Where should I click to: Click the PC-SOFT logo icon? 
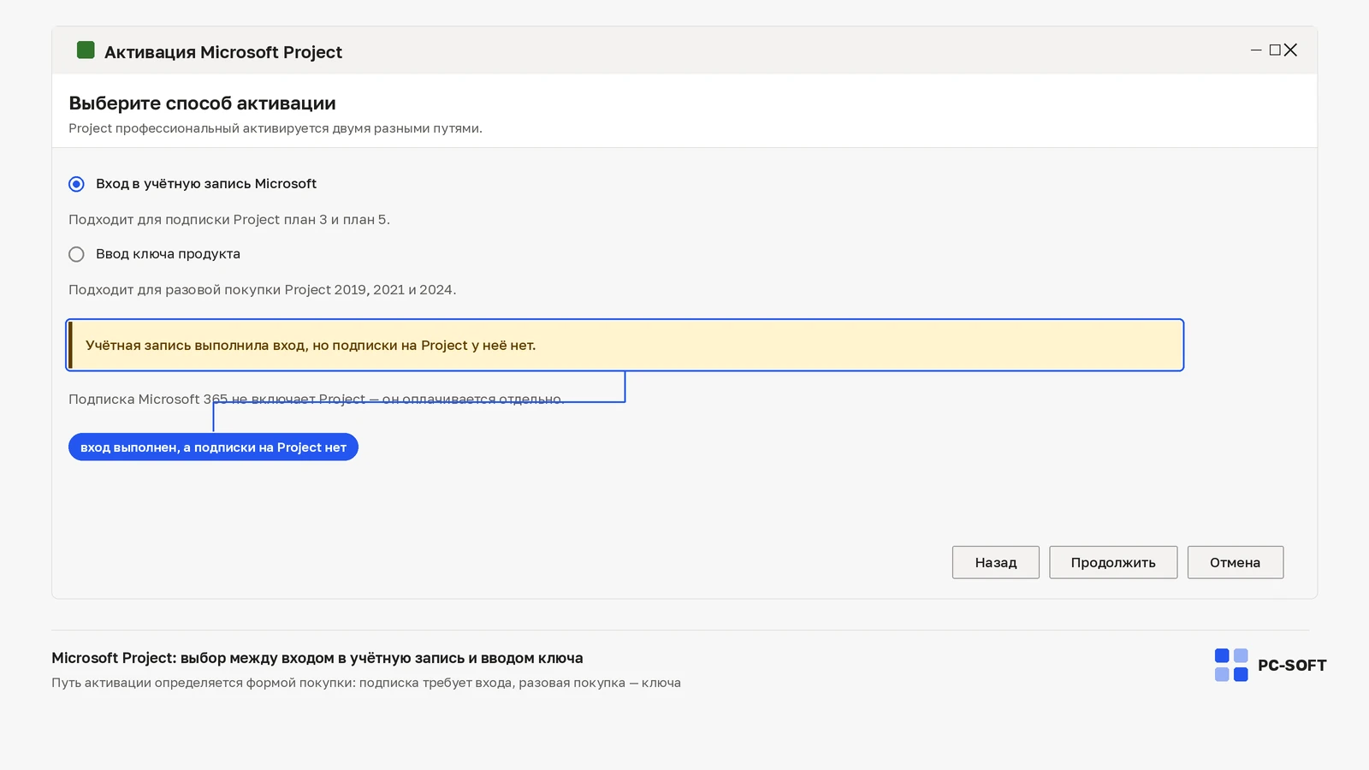coord(1231,665)
